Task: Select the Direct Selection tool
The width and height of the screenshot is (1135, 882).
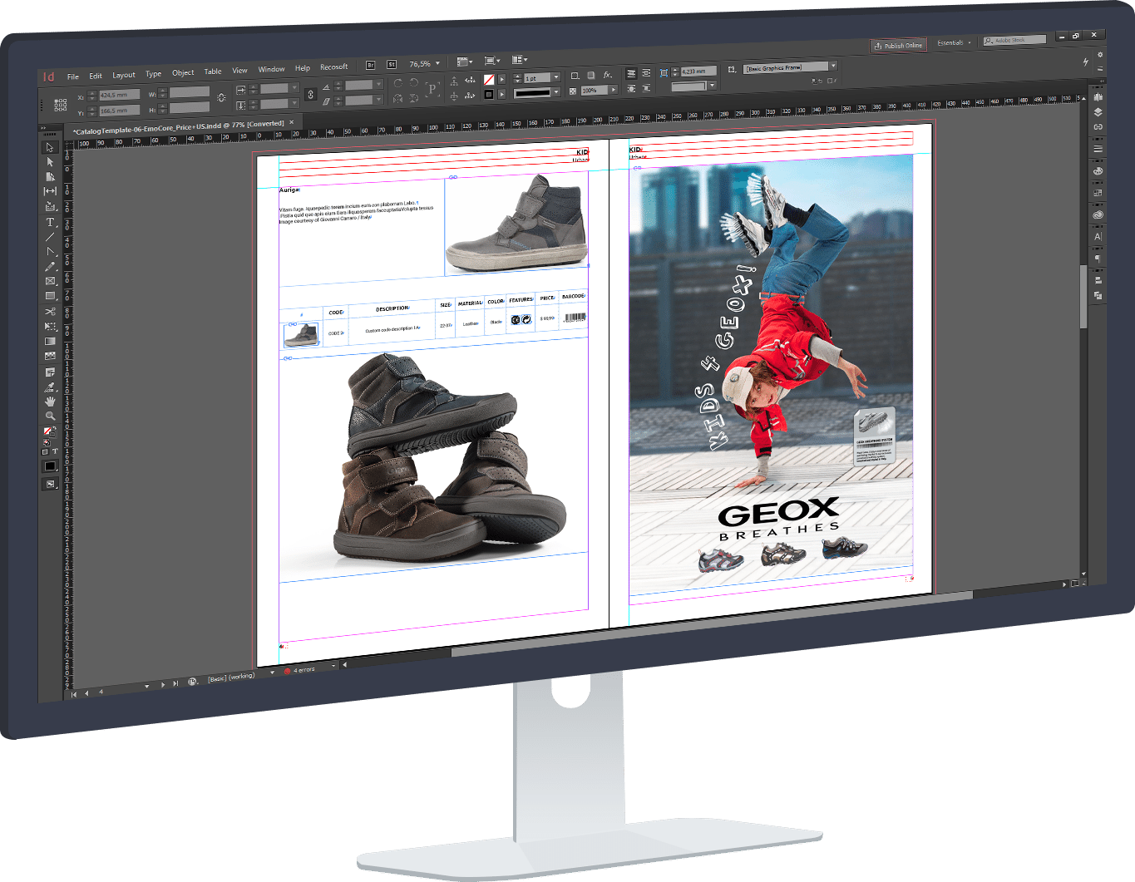Action: (50, 162)
